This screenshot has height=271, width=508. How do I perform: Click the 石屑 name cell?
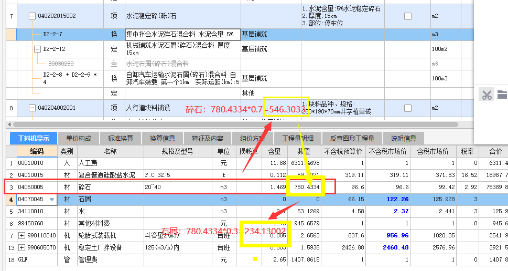click(x=111, y=199)
